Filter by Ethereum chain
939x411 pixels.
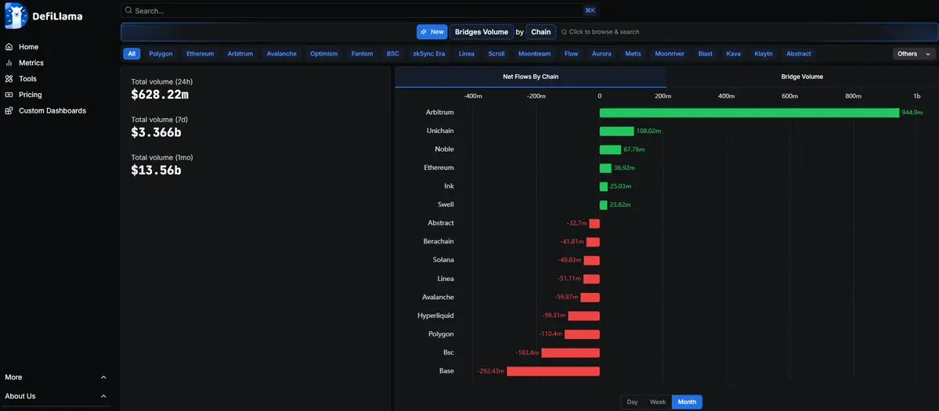(x=200, y=54)
